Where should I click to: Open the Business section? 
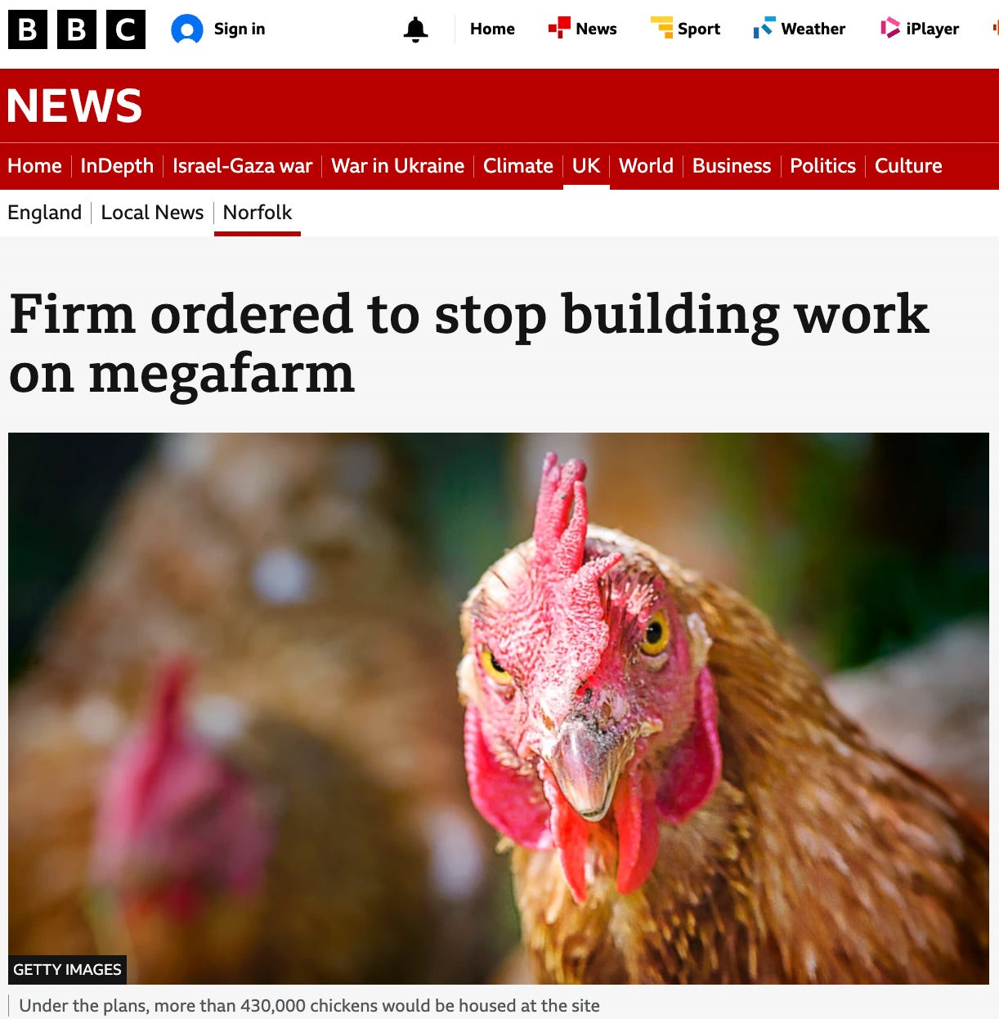[732, 166]
